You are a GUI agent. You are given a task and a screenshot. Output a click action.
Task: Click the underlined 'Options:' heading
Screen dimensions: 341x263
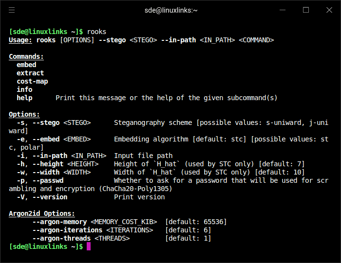(24, 114)
